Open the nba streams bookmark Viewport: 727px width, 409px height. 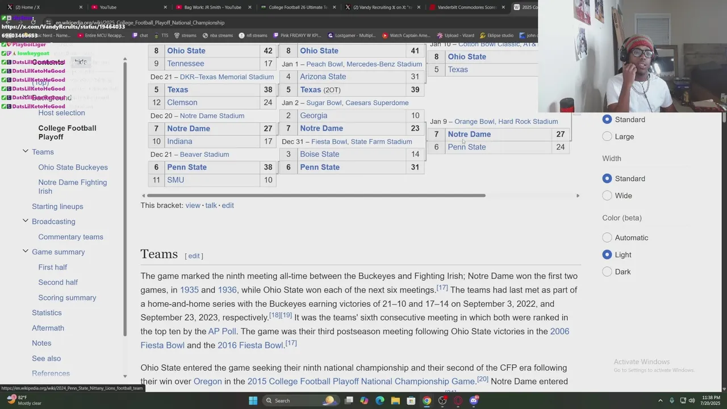(217, 35)
